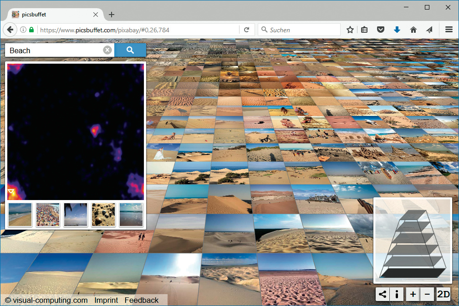The width and height of the screenshot is (459, 306).
Task: Open the Firefox downloads arrow
Action: point(397,30)
